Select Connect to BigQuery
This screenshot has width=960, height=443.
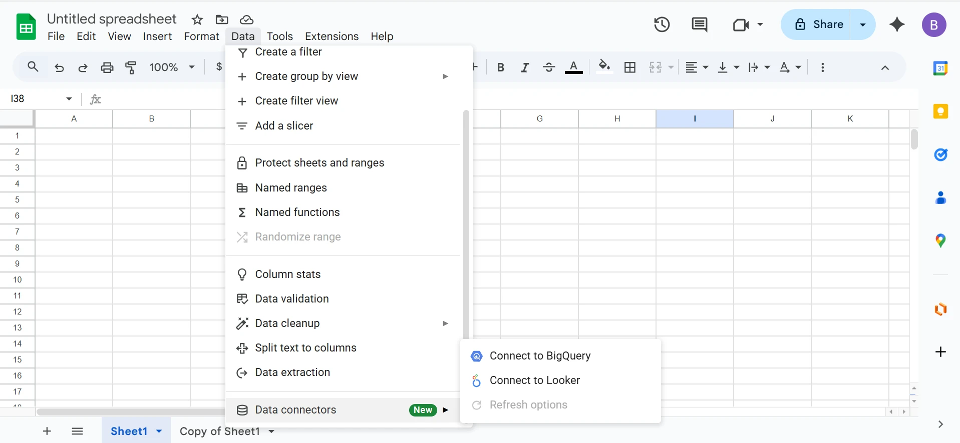coord(540,356)
